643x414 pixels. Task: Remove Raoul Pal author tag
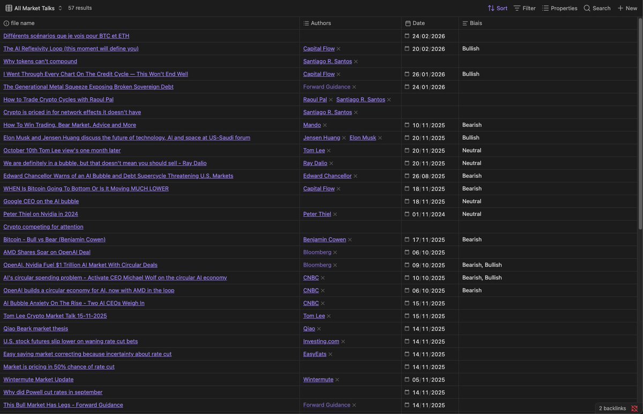coord(331,100)
